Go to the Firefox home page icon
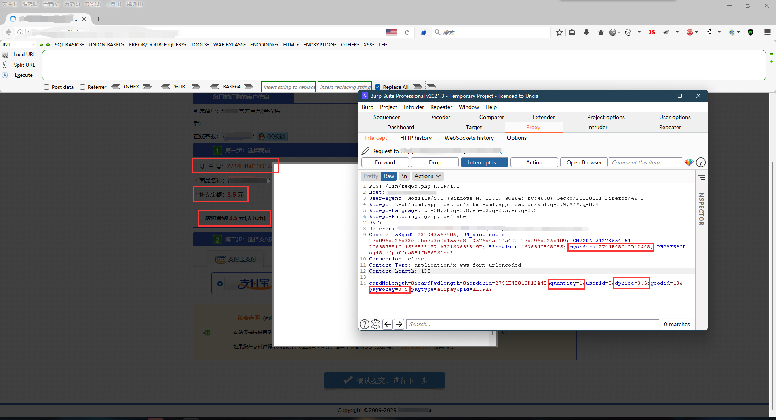Viewport: 776px width, 420px height. (601, 32)
